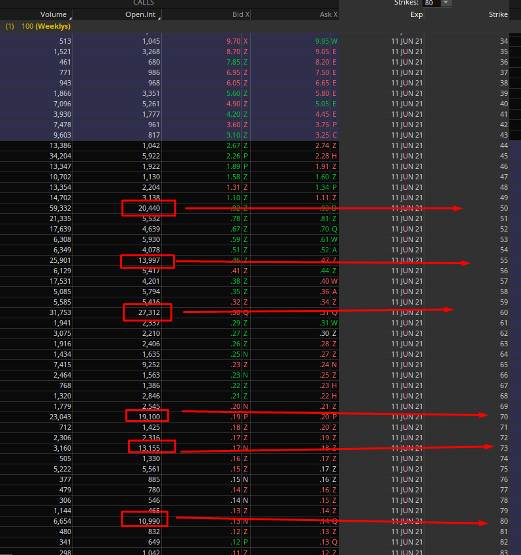Open the Strikes count dropdown showing 80
Image resolution: width=521 pixels, height=555 pixels.
tap(437, 3)
